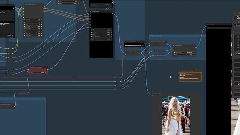Click the Queue Prompt button in side panel
The image size is (240, 135).
(x=237, y=18)
